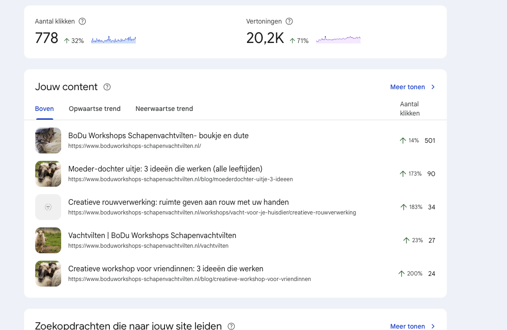Click chevron arrow next to Jouw content Meer tonen

[433, 87]
